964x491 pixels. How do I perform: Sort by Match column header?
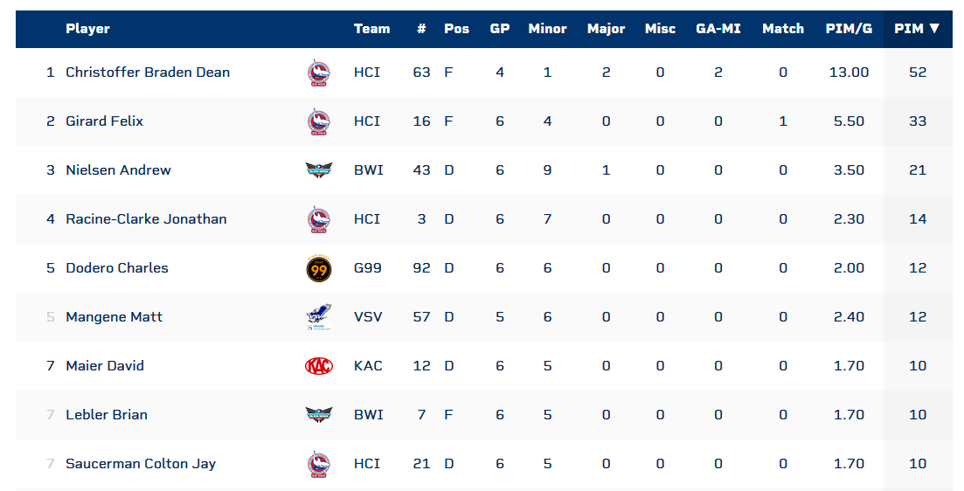coord(782,29)
